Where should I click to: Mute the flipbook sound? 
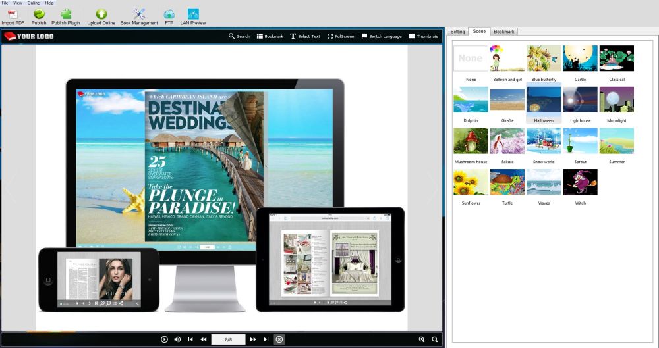click(x=177, y=339)
